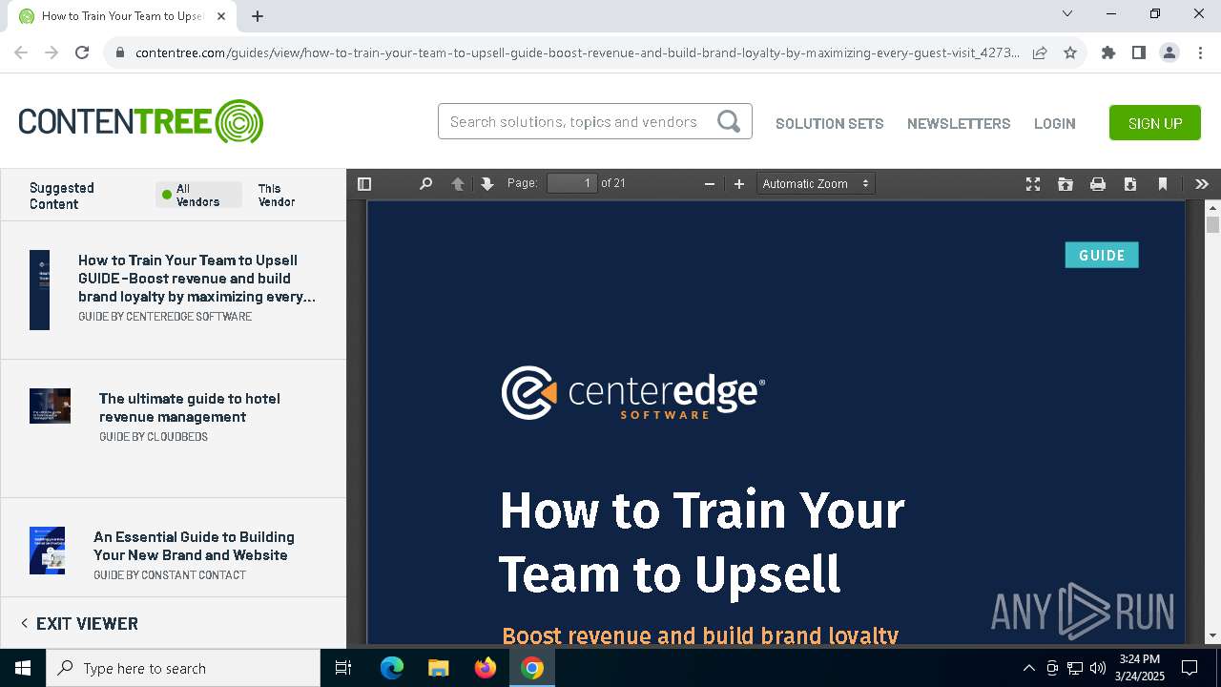Image resolution: width=1221 pixels, height=687 pixels.
Task: Click the search magnifier icon
Action: 729,121
